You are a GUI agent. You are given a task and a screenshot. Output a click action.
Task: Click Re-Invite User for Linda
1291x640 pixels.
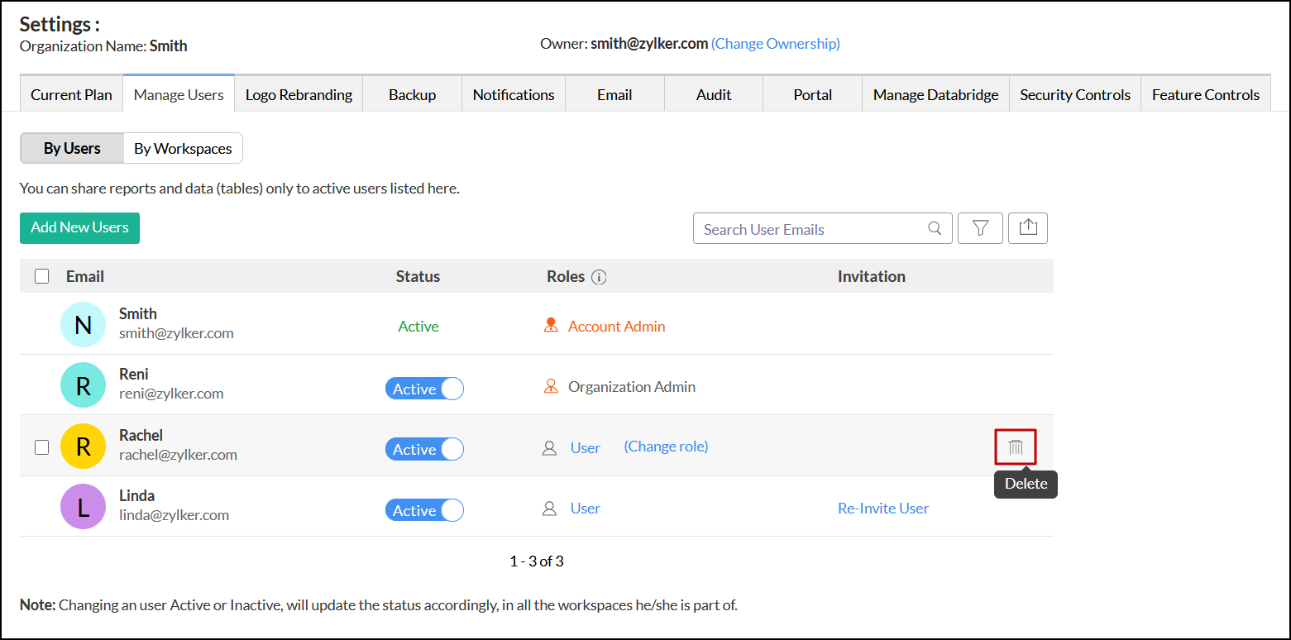coord(882,509)
